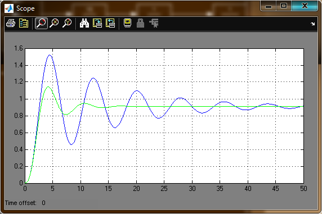Click the y-axis label '1.6'
322x214 pixels.
click(19, 48)
